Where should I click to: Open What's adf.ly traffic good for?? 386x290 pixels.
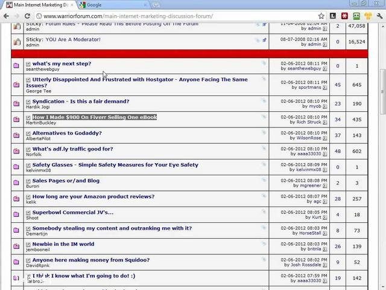(x=72, y=149)
